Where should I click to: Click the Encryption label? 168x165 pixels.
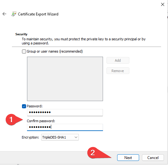click(x=30, y=137)
